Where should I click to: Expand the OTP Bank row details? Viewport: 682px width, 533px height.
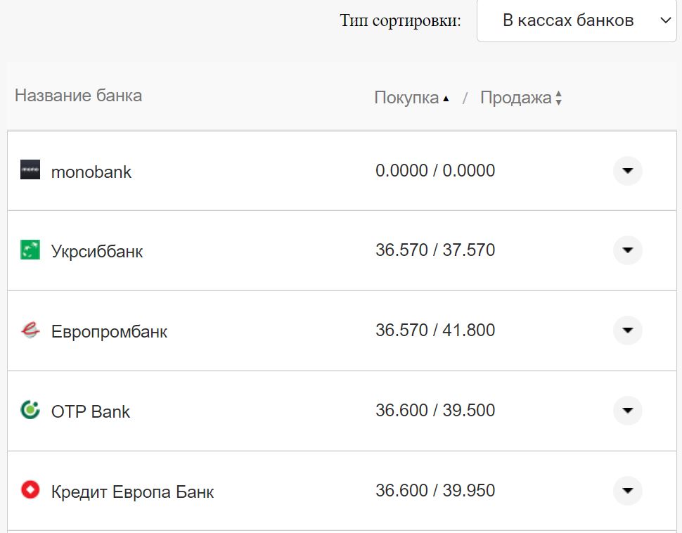pos(627,411)
